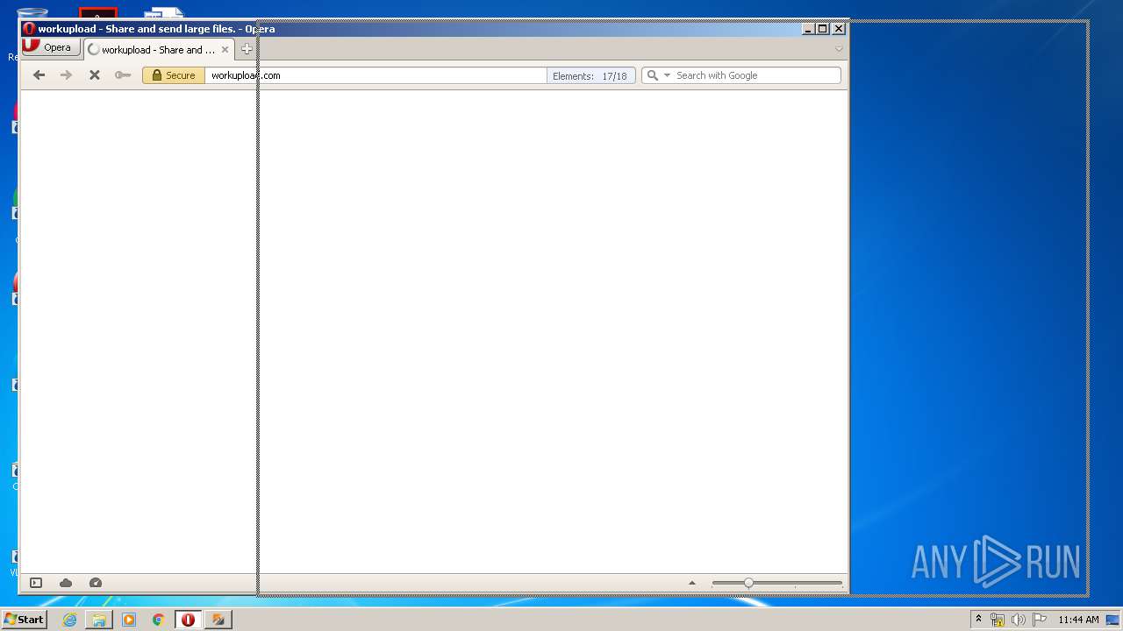Image resolution: width=1123 pixels, height=631 pixels.
Task: Open the volume control tray icon
Action: [1019, 620]
